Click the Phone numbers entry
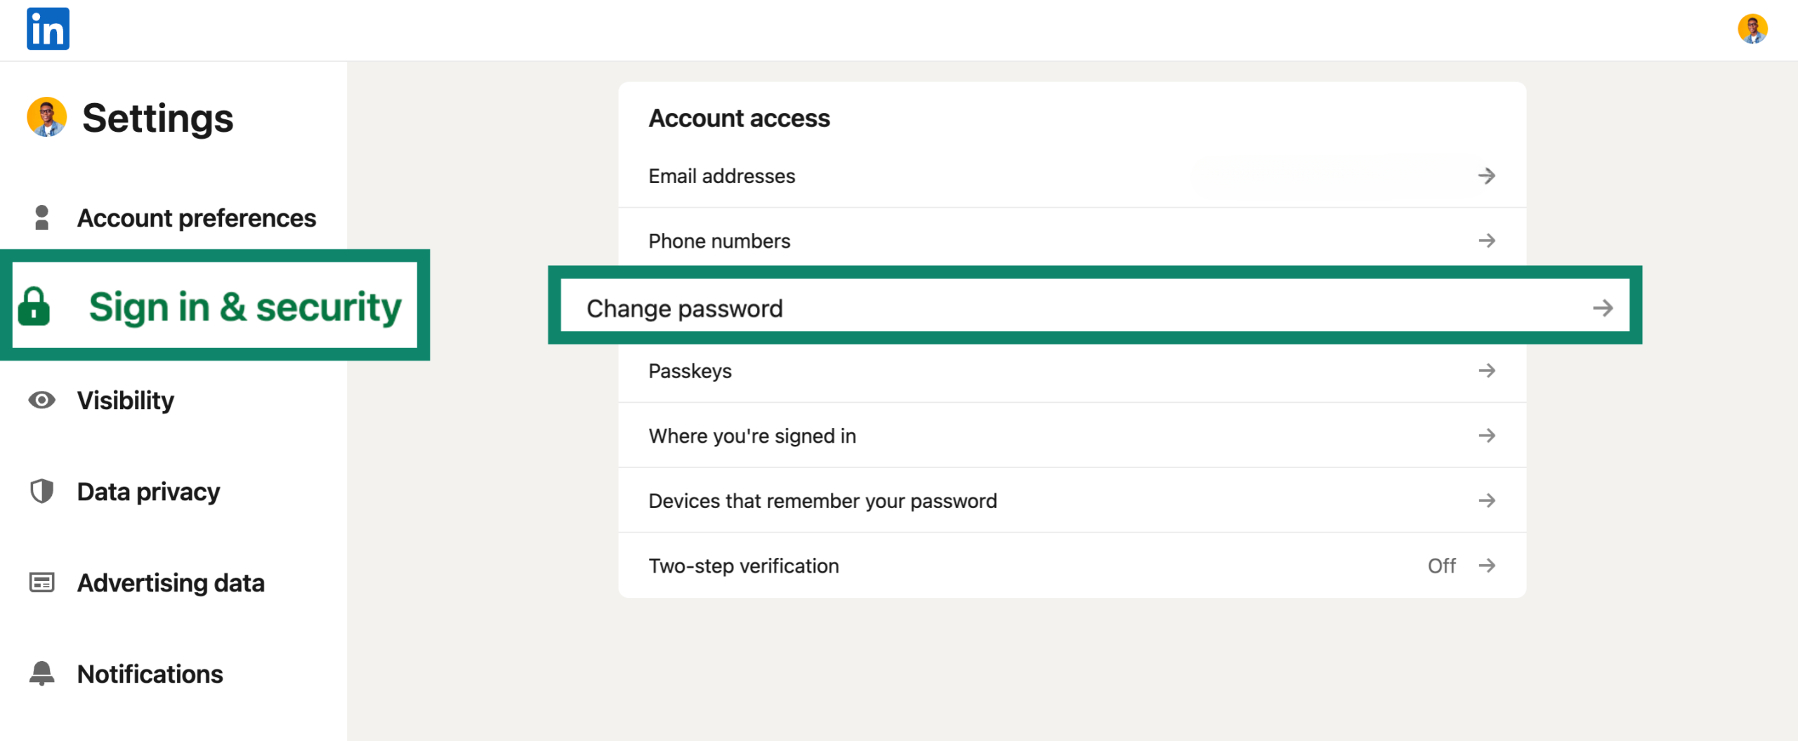The width and height of the screenshot is (1798, 741). (x=718, y=241)
